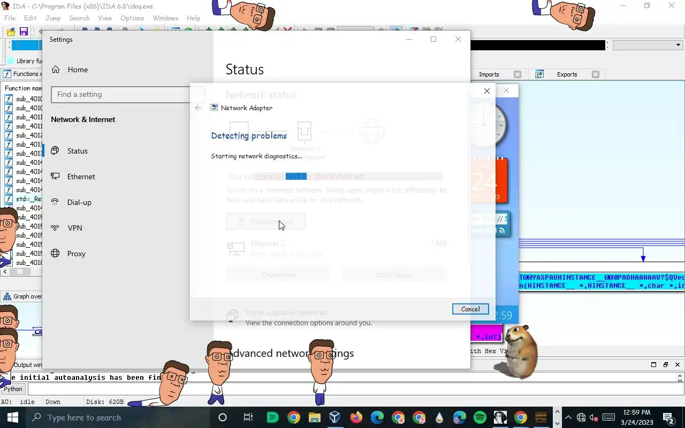The image size is (685, 428).
Task: Switch to the Imports tab in IDA
Action: (489, 74)
